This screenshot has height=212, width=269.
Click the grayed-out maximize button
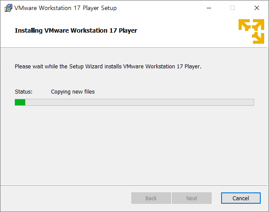(232, 8)
